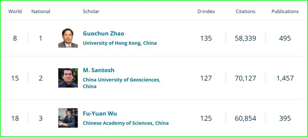Click the D-Index column header
This screenshot has width=308, height=137.
coord(206,11)
